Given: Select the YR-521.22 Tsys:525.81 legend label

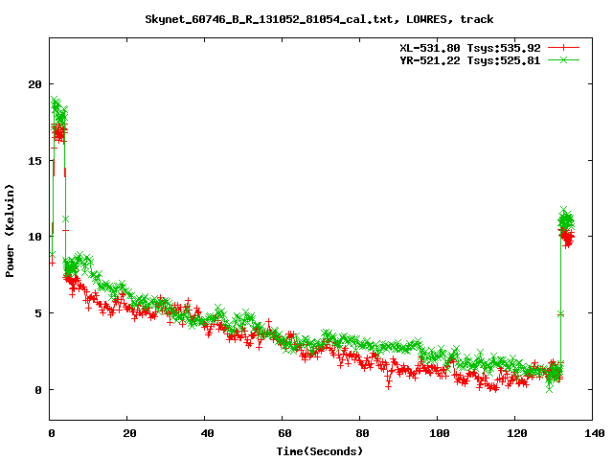Looking at the screenshot, I should point(470,60).
